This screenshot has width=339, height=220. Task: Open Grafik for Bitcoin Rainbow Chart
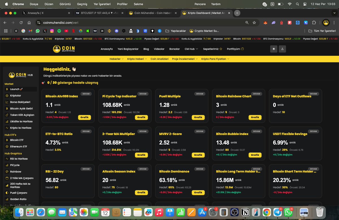(255, 117)
